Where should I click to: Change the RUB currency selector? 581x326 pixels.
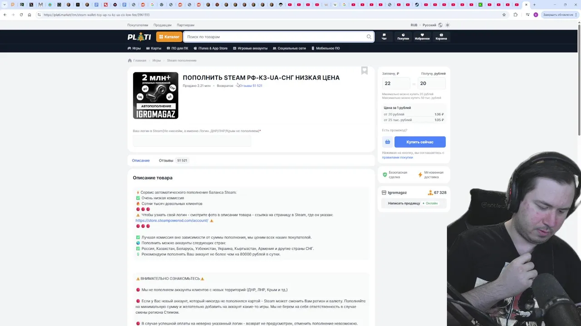coord(414,25)
